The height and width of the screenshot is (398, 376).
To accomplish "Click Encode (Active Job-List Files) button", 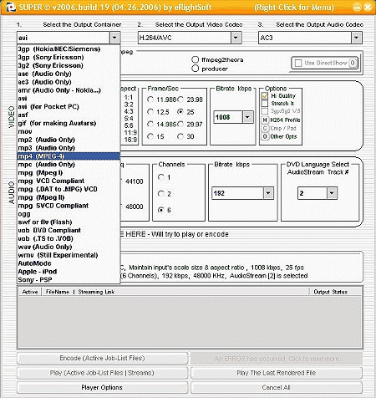I will pos(102,358).
